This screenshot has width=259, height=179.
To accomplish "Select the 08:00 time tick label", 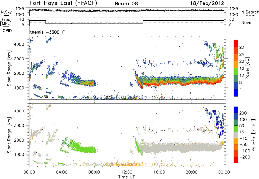I will (94, 172).
